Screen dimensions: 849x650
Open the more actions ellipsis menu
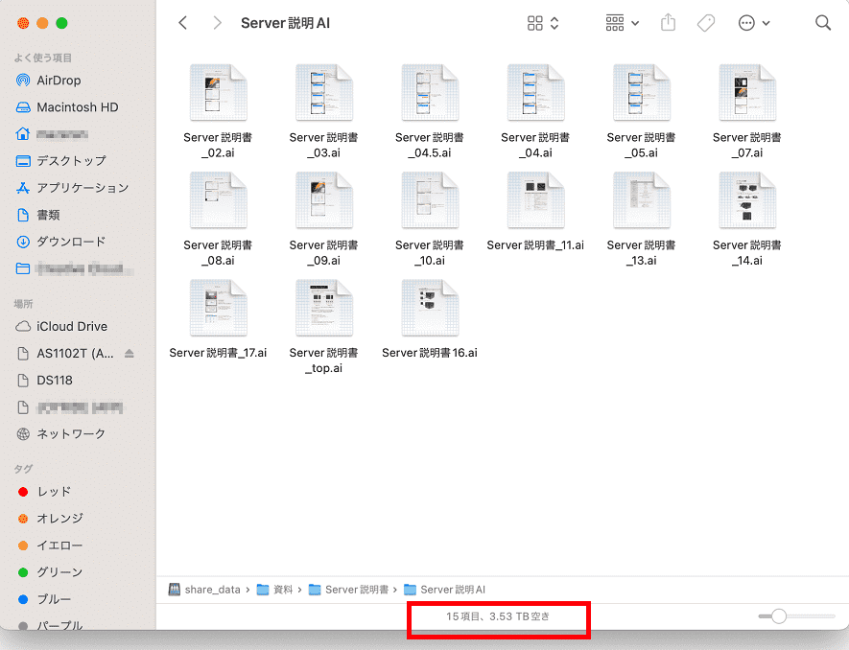[x=754, y=23]
